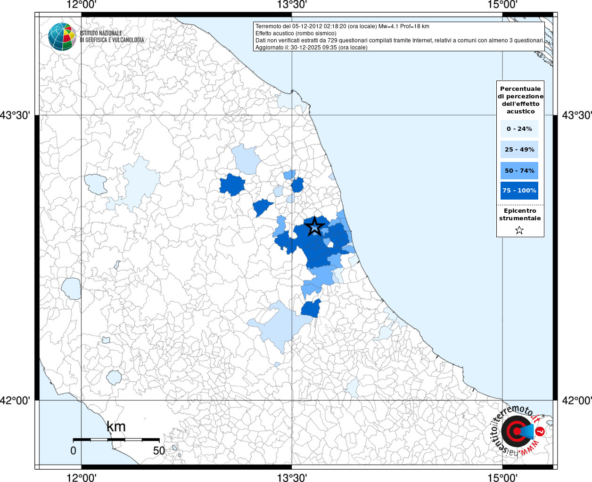Click the 'Dati non verificati' questionnaire line
Image resolution: width=592 pixels, height=482 pixels.
[399, 40]
